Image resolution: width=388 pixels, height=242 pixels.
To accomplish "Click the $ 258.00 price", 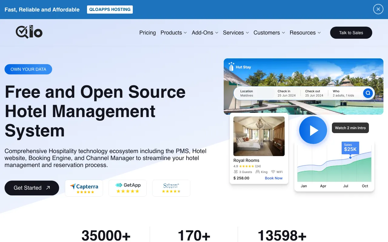I will click(241, 178).
